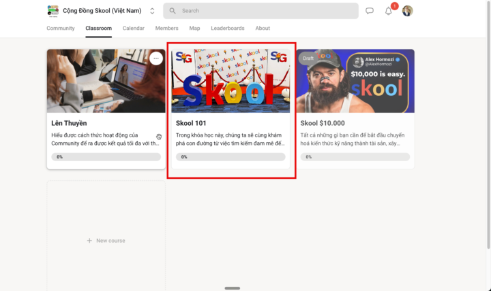The image size is (491, 291).
Task: Click the Cộng Đồng Skool community logo
Action: (x=53, y=11)
